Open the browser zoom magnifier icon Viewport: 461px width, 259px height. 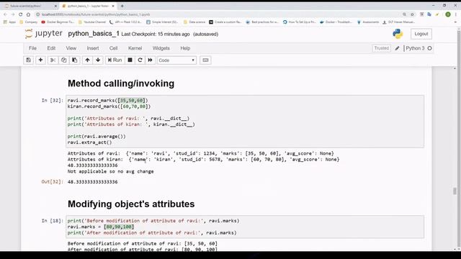tap(405, 14)
